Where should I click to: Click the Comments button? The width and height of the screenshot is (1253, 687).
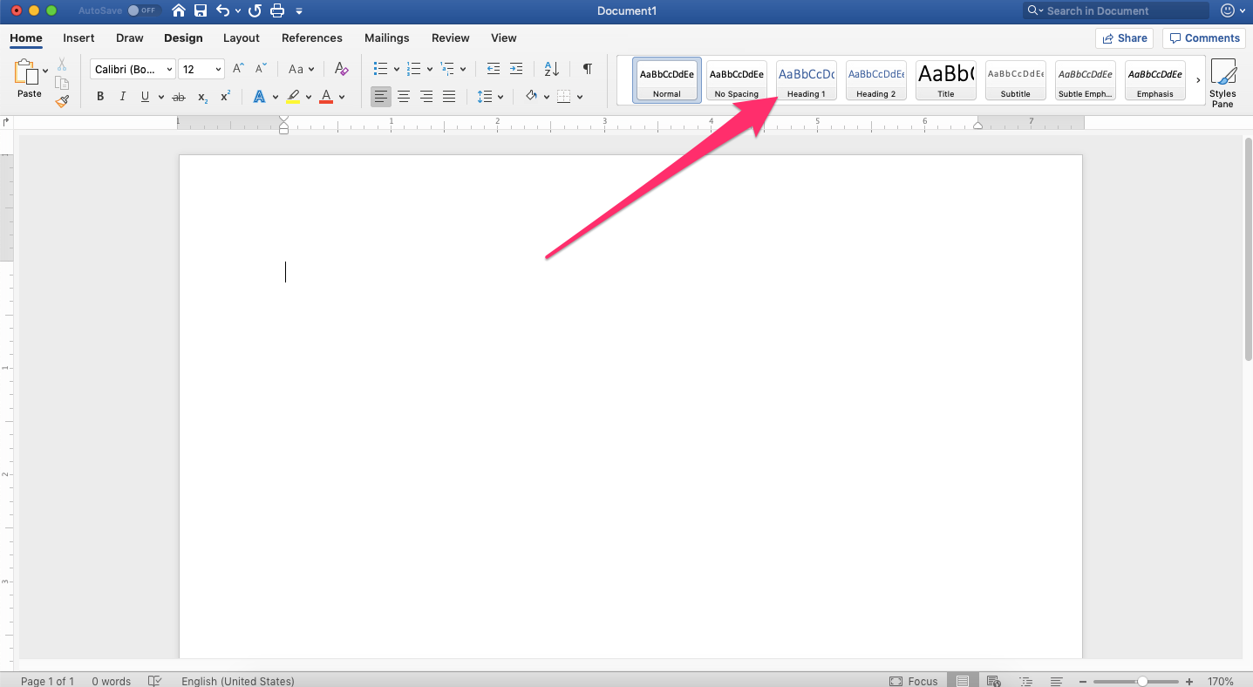[1204, 38]
